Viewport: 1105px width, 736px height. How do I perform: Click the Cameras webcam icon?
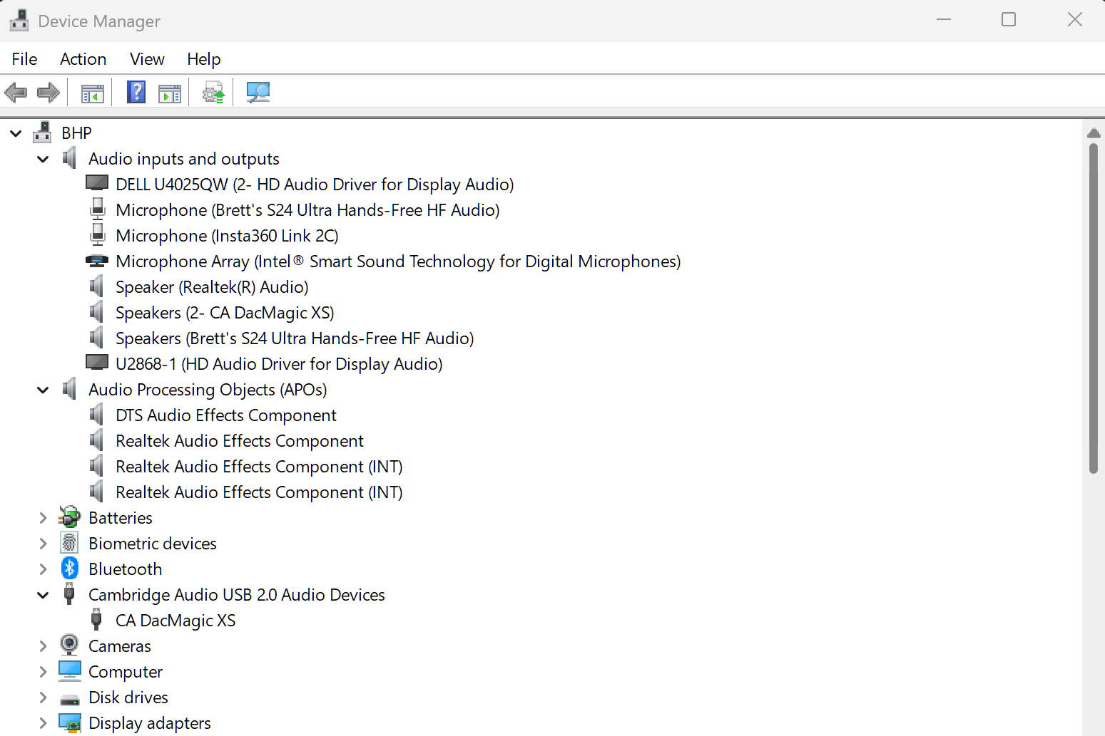(x=69, y=645)
